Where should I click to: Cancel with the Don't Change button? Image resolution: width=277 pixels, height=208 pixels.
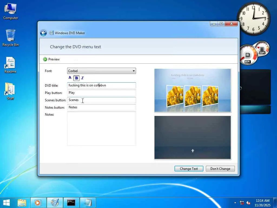pos(220,168)
